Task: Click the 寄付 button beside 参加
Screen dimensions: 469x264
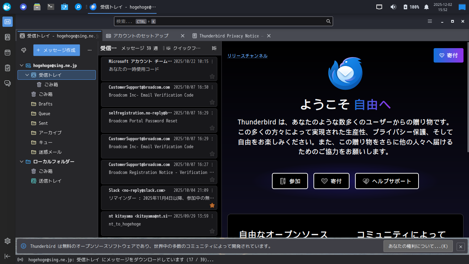Action: (x=331, y=181)
